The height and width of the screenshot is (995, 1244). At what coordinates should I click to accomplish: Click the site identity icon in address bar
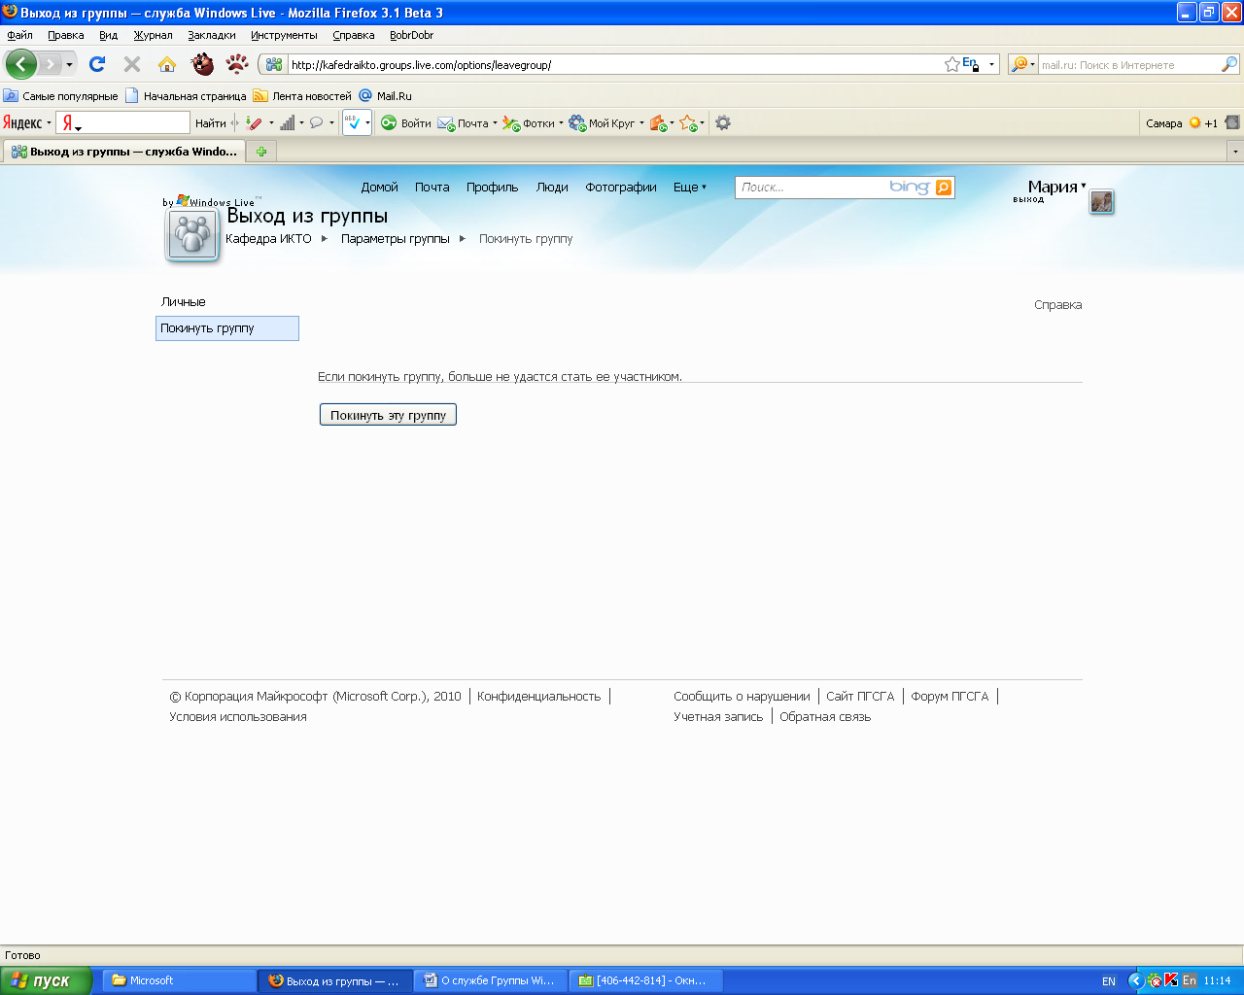(x=274, y=65)
